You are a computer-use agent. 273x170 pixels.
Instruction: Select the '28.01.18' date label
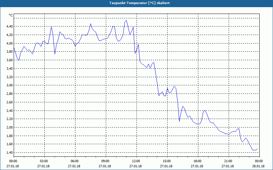[258, 166]
